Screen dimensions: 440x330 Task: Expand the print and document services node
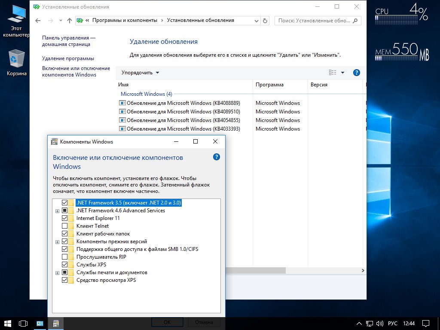coord(57,272)
